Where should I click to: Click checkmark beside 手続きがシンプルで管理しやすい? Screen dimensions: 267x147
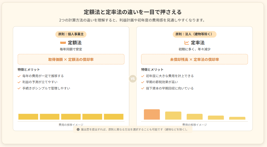[19, 88]
